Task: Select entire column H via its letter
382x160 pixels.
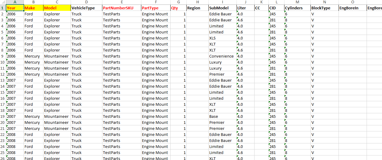Action: (197, 2)
